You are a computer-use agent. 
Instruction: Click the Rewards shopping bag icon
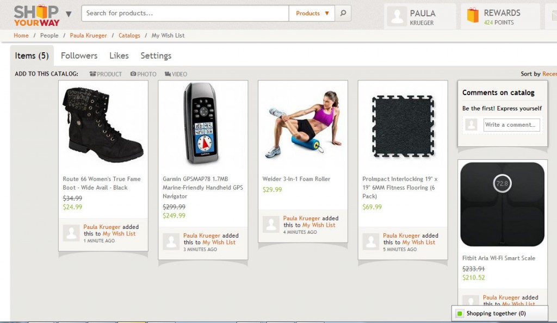(473, 16)
